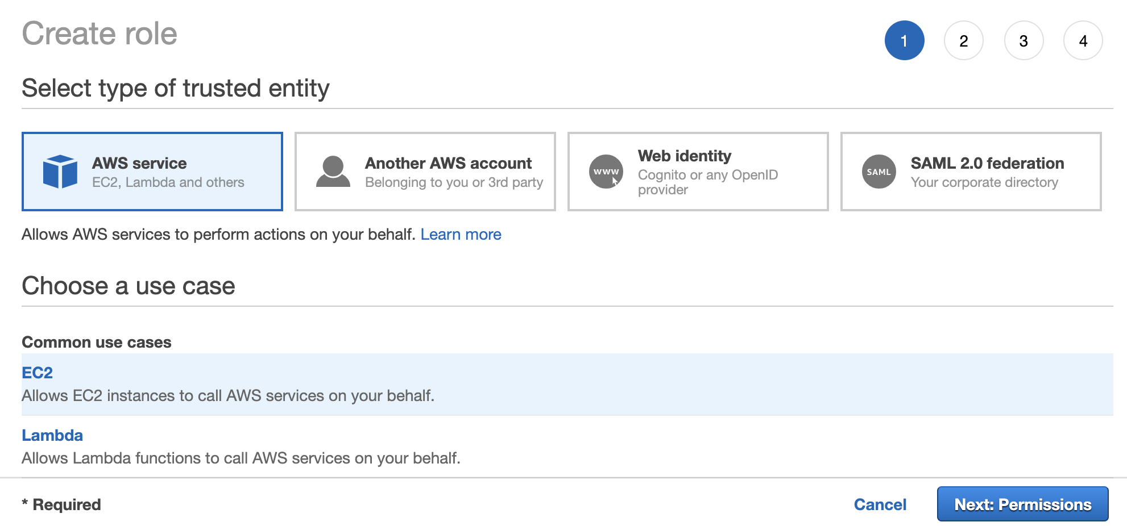Click the EC2 use case description row
This screenshot has width=1127, height=526.
tap(228, 396)
